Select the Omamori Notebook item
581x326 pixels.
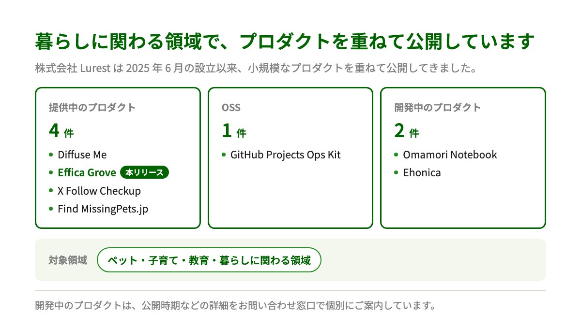pos(450,155)
